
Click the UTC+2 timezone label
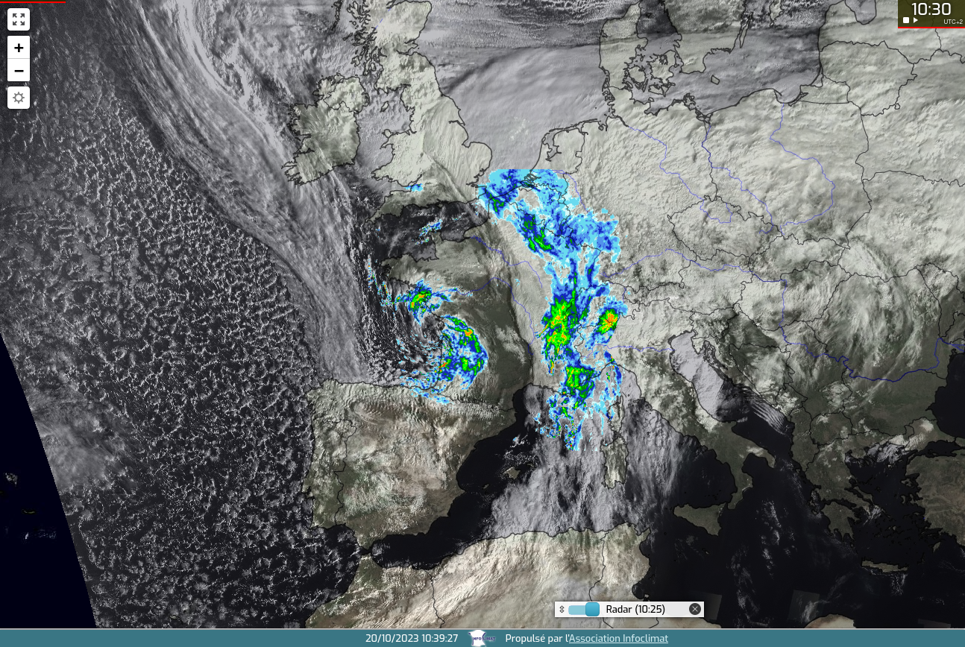[952, 22]
